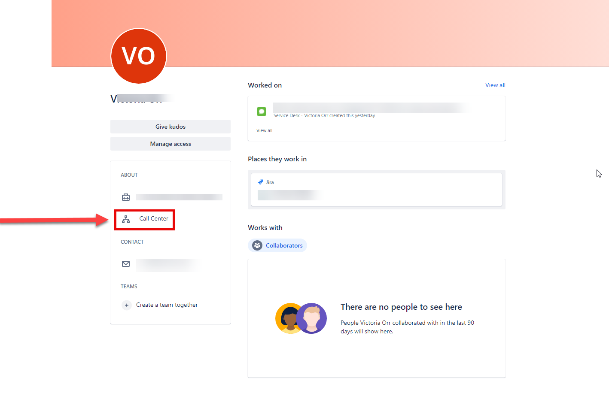Click the Works with heading
Image resolution: width=609 pixels, height=393 pixels.
coord(265,227)
